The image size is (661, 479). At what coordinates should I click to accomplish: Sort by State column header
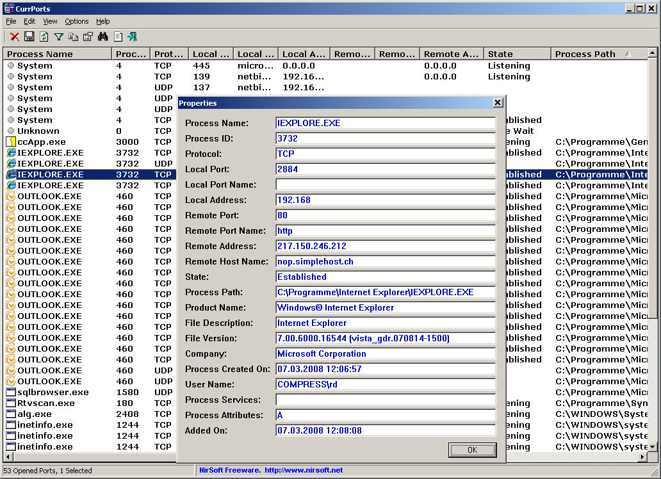(x=518, y=54)
